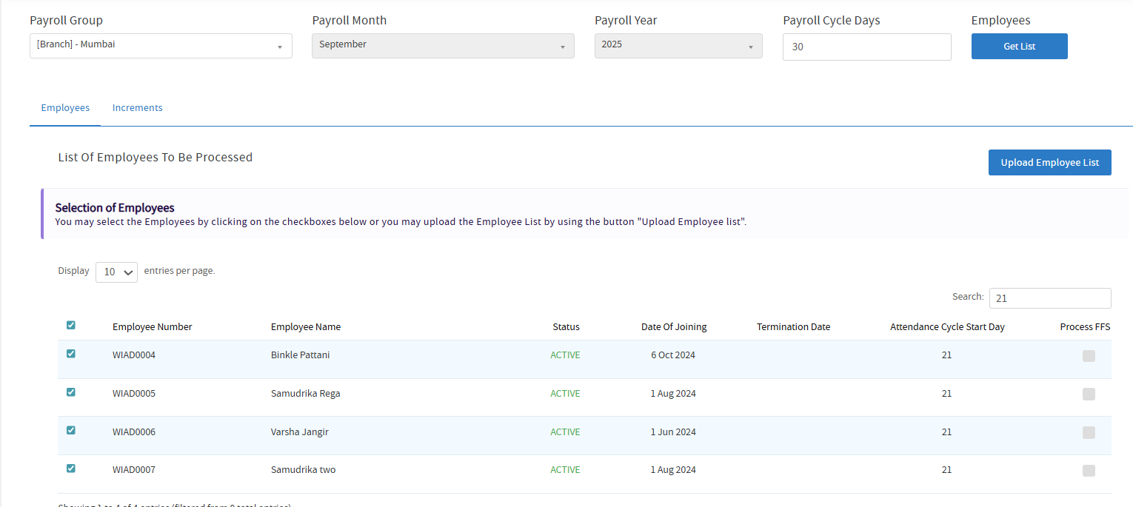1133x507 pixels.
Task: Toggle the select-all header checkbox
Action: pyautogui.click(x=71, y=325)
